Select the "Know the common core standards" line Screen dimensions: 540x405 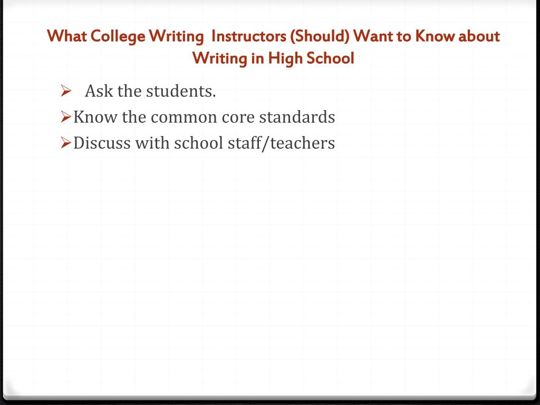[204, 117]
